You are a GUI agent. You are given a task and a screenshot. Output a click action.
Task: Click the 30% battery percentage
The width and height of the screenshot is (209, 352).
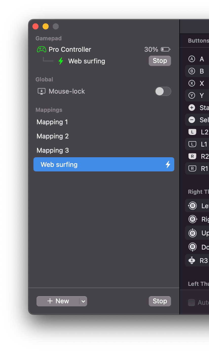[151, 49]
